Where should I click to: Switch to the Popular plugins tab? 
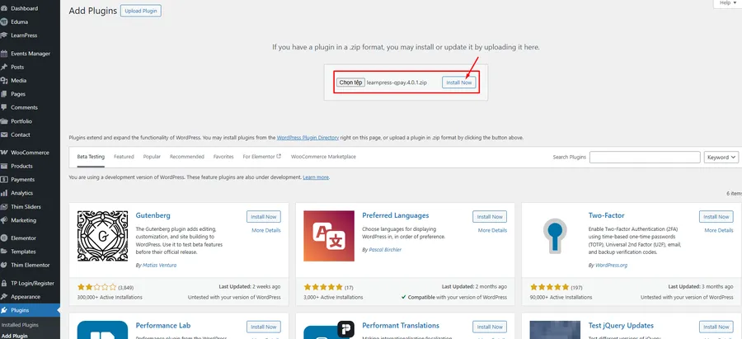(x=152, y=157)
